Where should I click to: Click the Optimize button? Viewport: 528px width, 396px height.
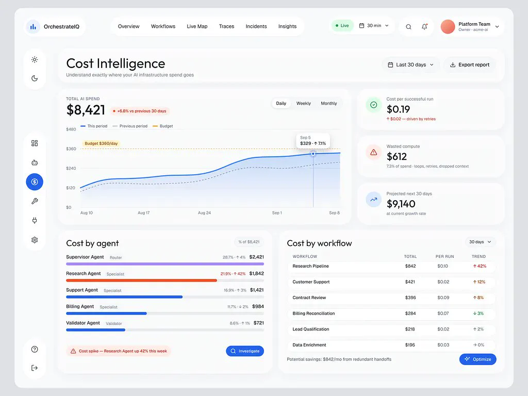pyautogui.click(x=477, y=359)
